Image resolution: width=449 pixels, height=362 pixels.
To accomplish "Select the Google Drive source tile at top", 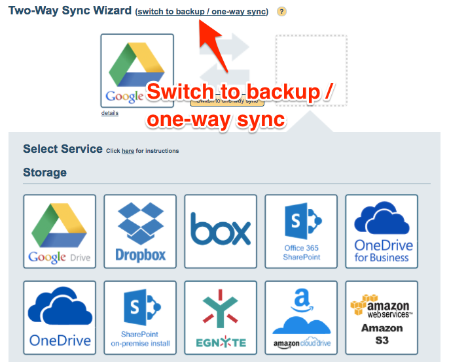I will click(x=137, y=71).
